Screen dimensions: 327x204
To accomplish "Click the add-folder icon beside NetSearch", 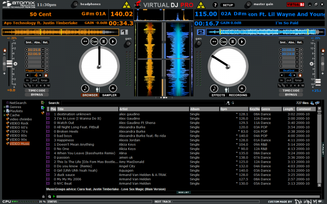I will (43, 103).
